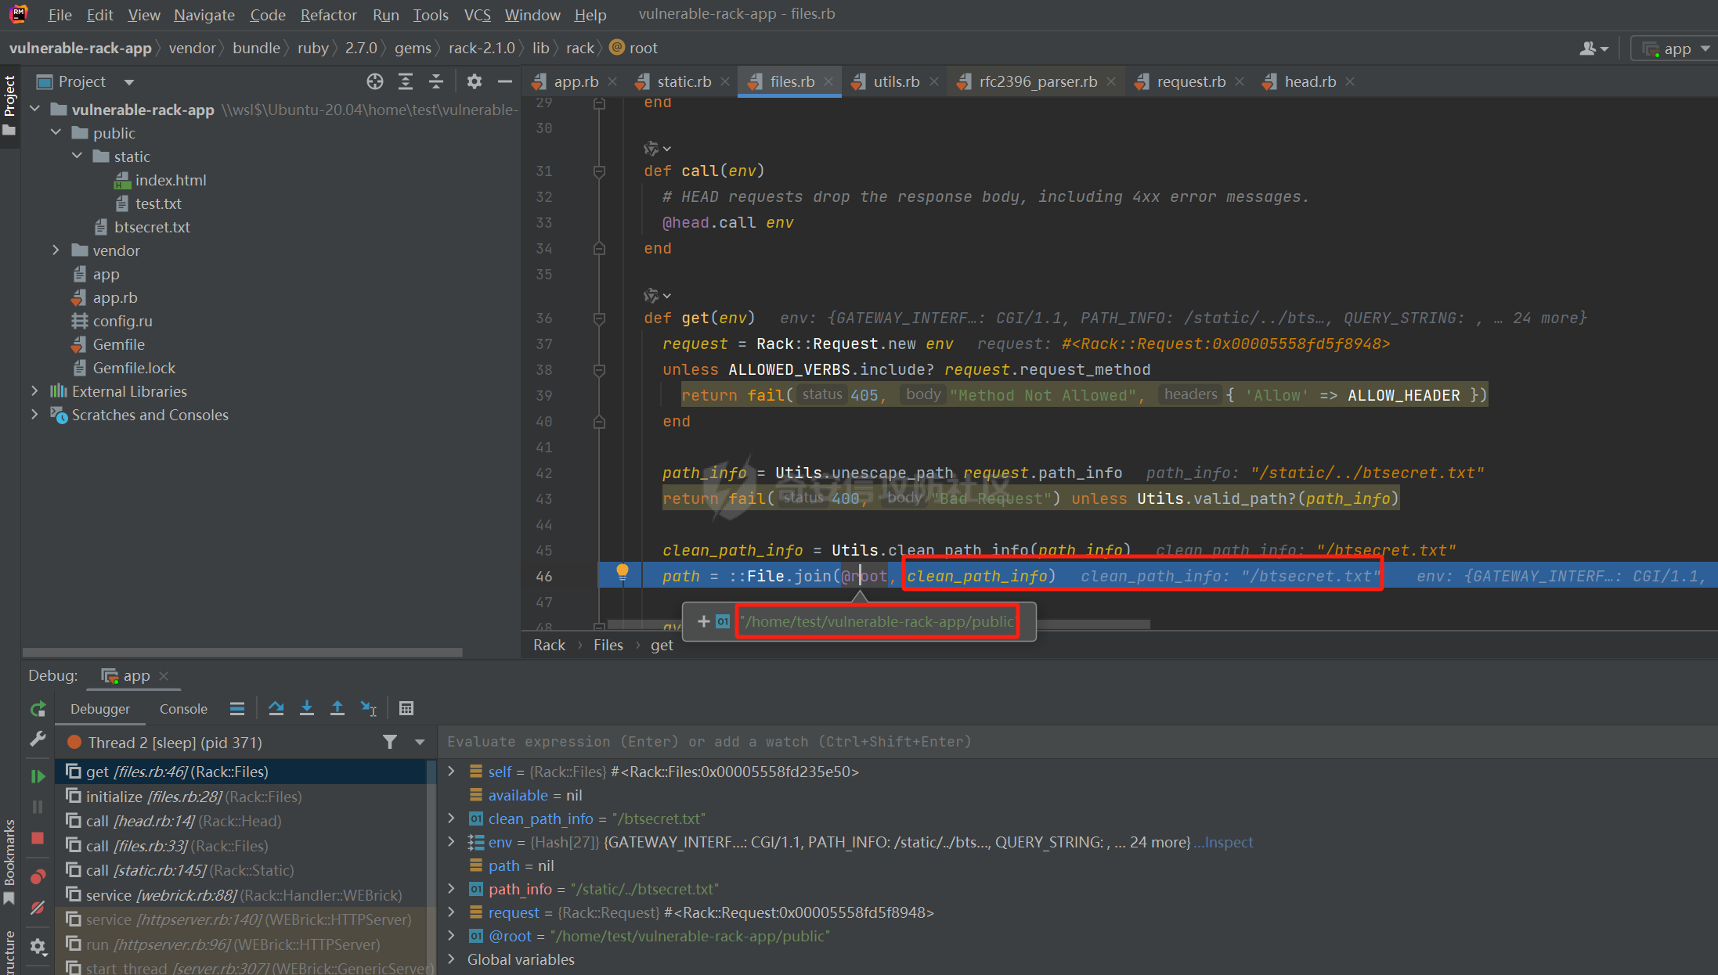1718x975 pixels.
Task: Click the Evaluate expression input field
Action: pyautogui.click(x=1079, y=742)
